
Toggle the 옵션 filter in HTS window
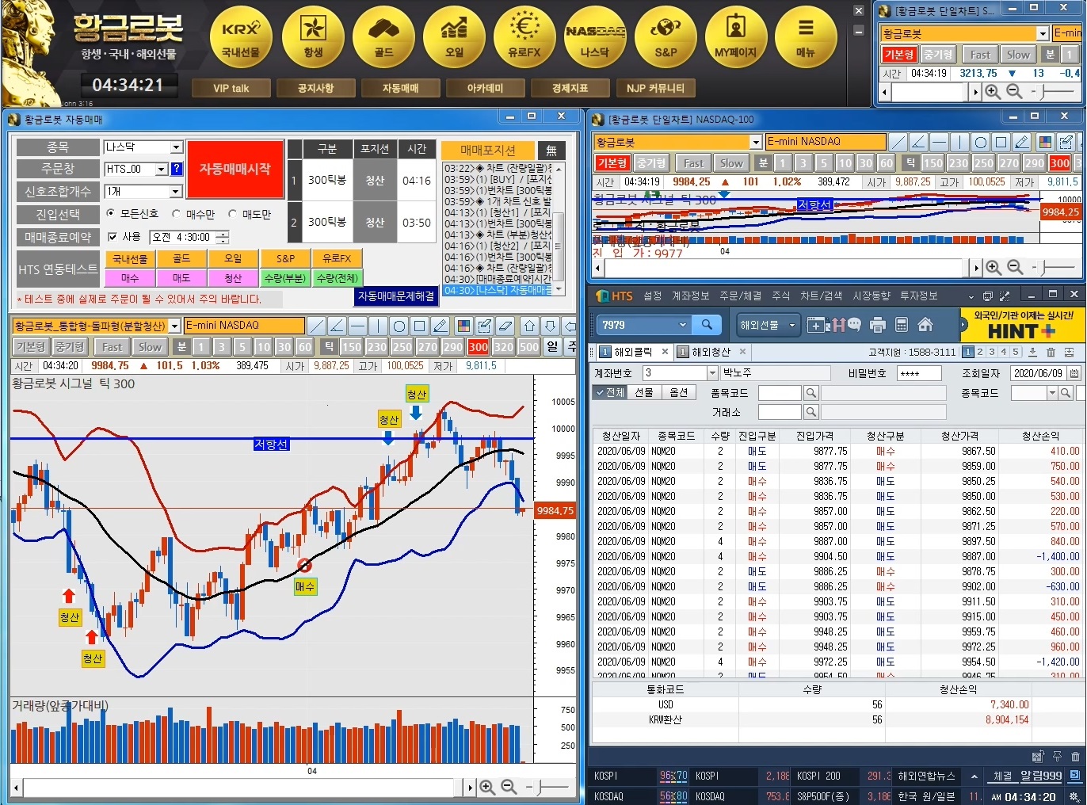679,392
